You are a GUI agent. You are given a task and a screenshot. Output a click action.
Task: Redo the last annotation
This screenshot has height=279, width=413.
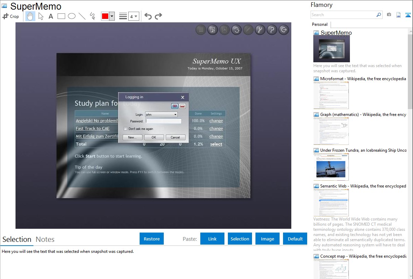[158, 16]
